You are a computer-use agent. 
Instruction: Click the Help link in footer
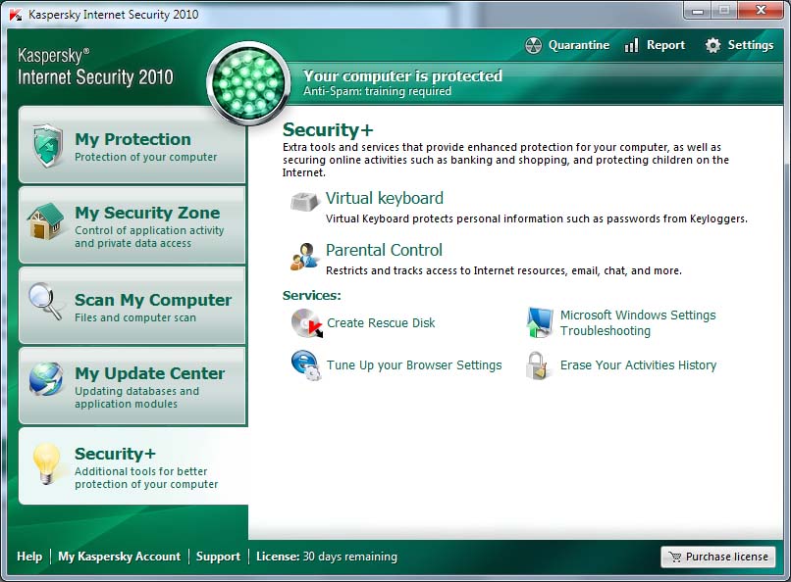(x=29, y=557)
